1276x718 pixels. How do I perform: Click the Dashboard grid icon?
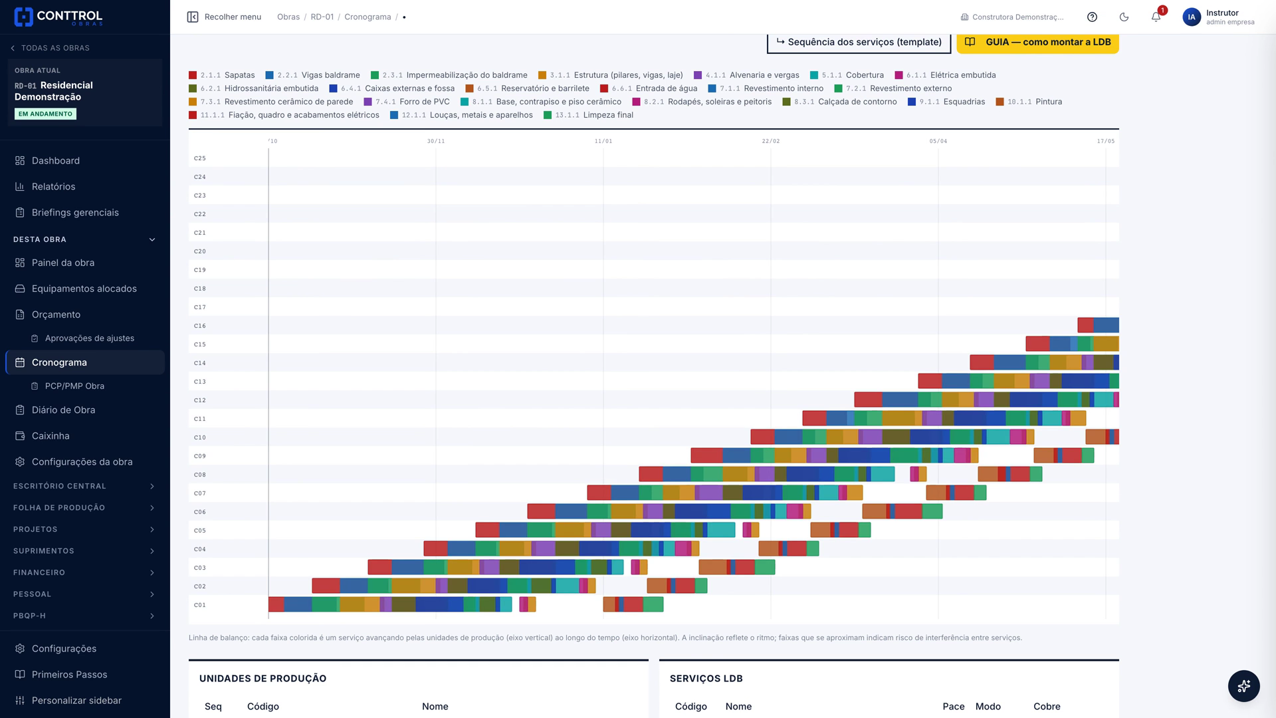point(20,161)
